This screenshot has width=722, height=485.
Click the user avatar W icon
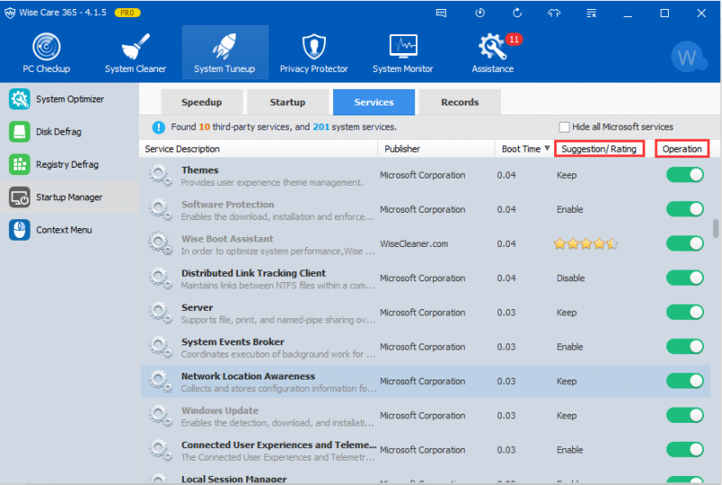tap(688, 58)
